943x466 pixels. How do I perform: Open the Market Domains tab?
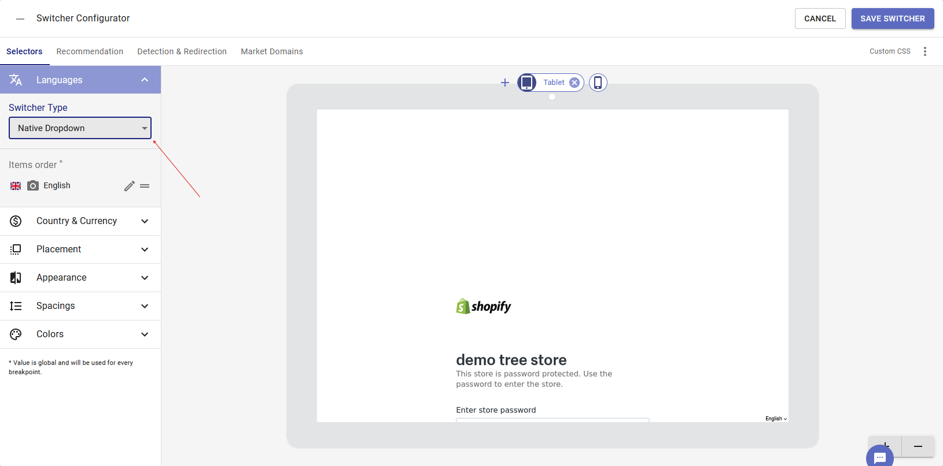[x=272, y=51]
